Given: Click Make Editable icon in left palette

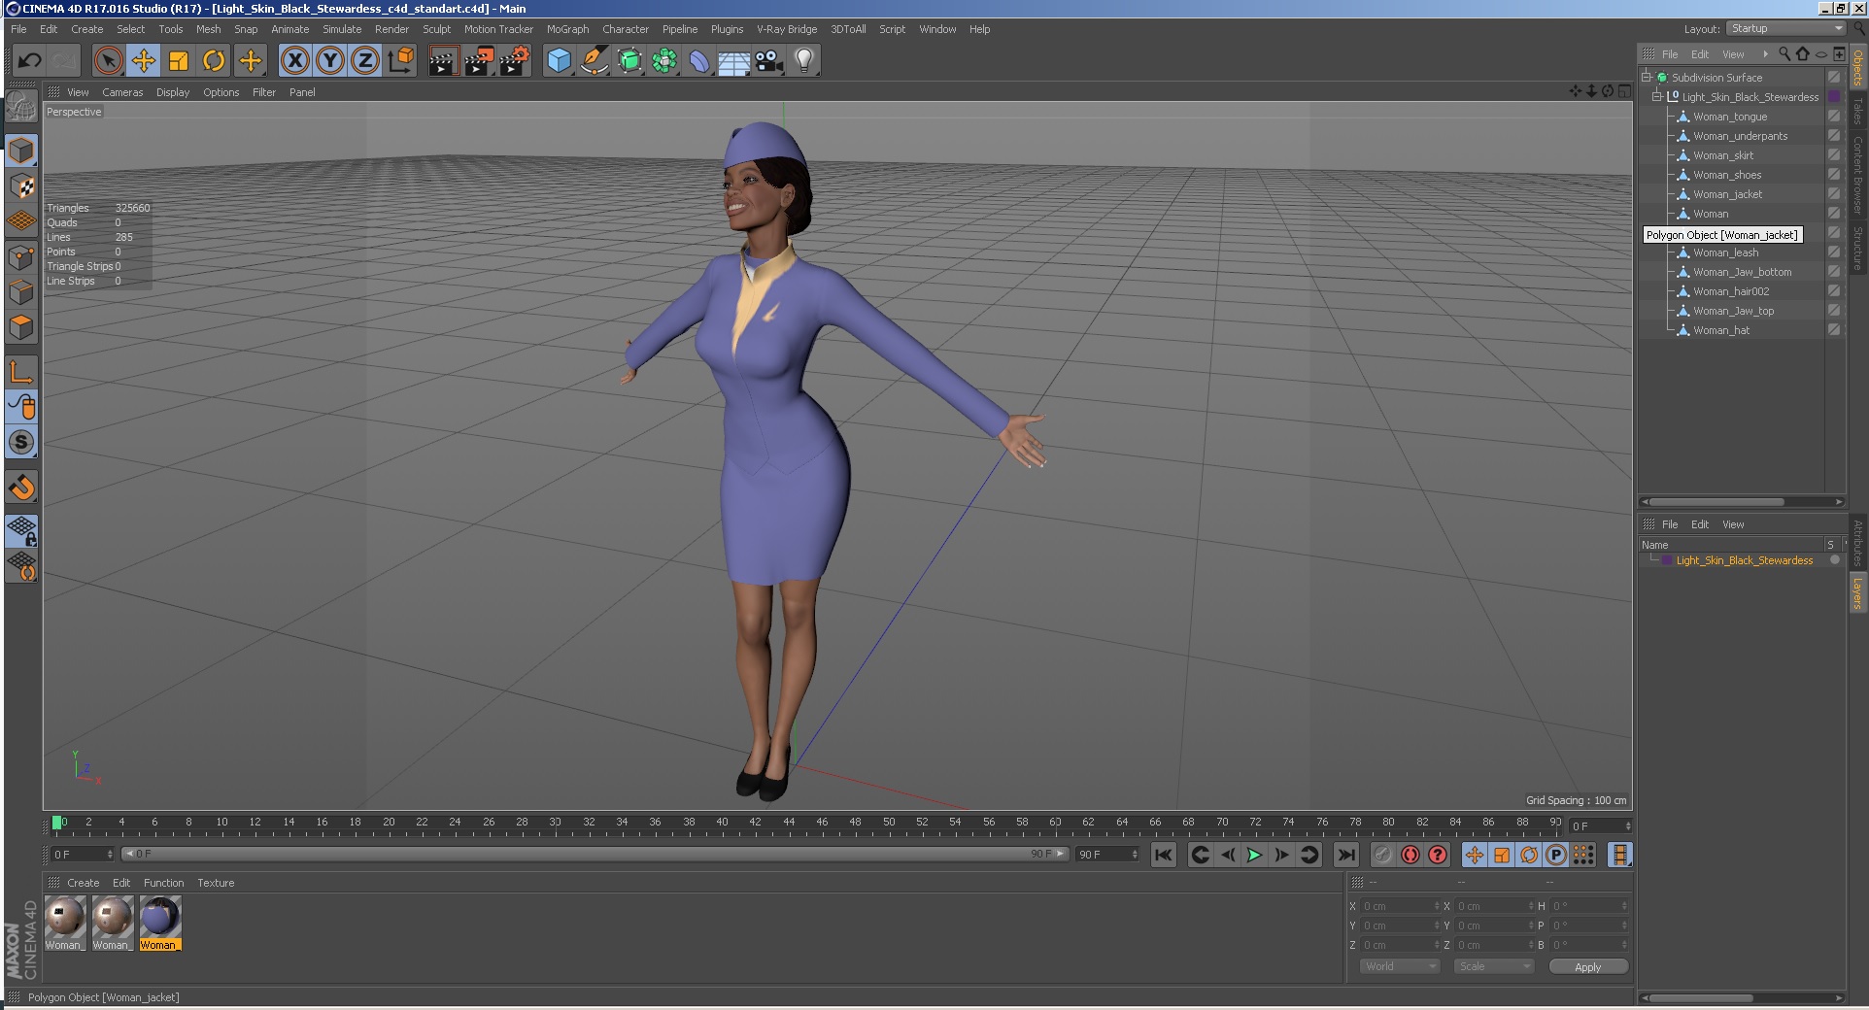Looking at the screenshot, I should [x=21, y=106].
